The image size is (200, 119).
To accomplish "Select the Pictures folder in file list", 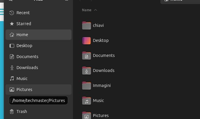I will (100, 115).
